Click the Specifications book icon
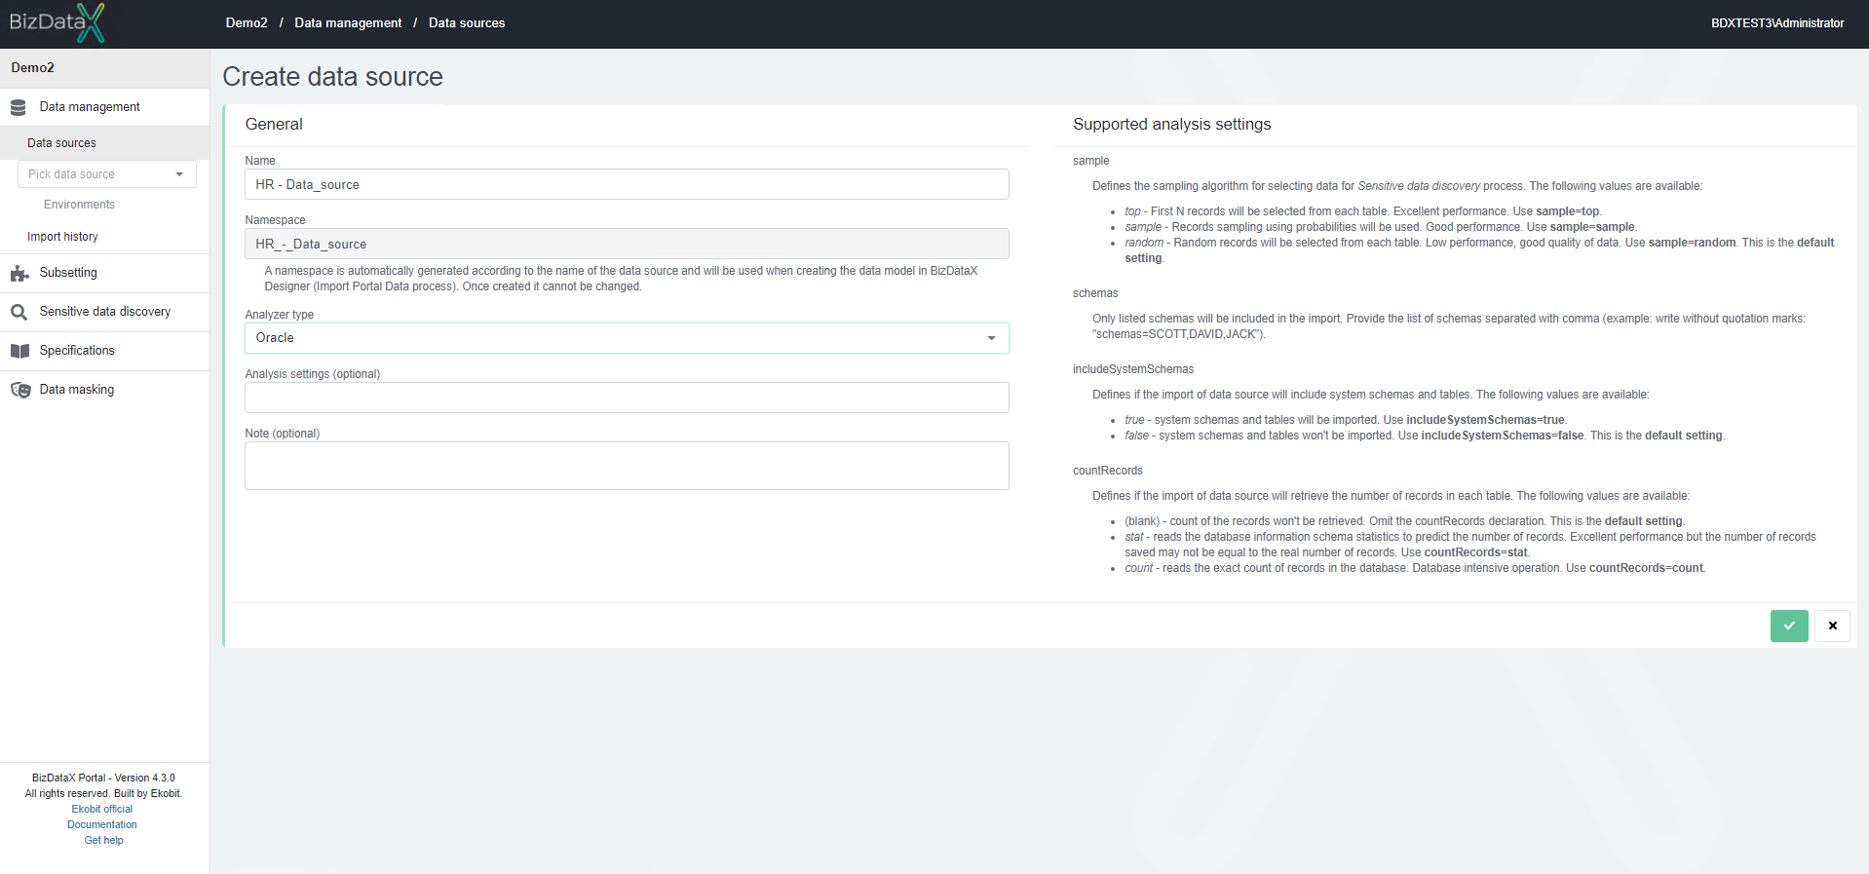The width and height of the screenshot is (1869, 874). pos(19,351)
